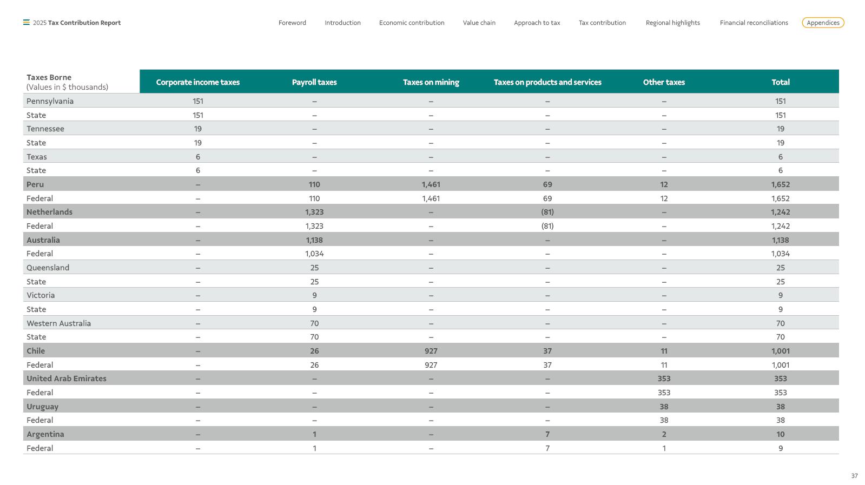Click Argentina Federal Total value 9

click(780, 448)
